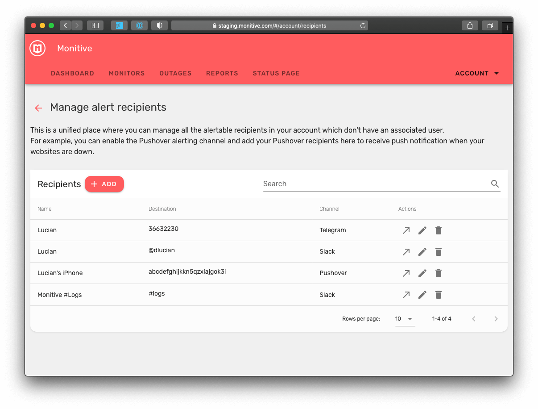Open the Status Page tab

click(x=276, y=73)
